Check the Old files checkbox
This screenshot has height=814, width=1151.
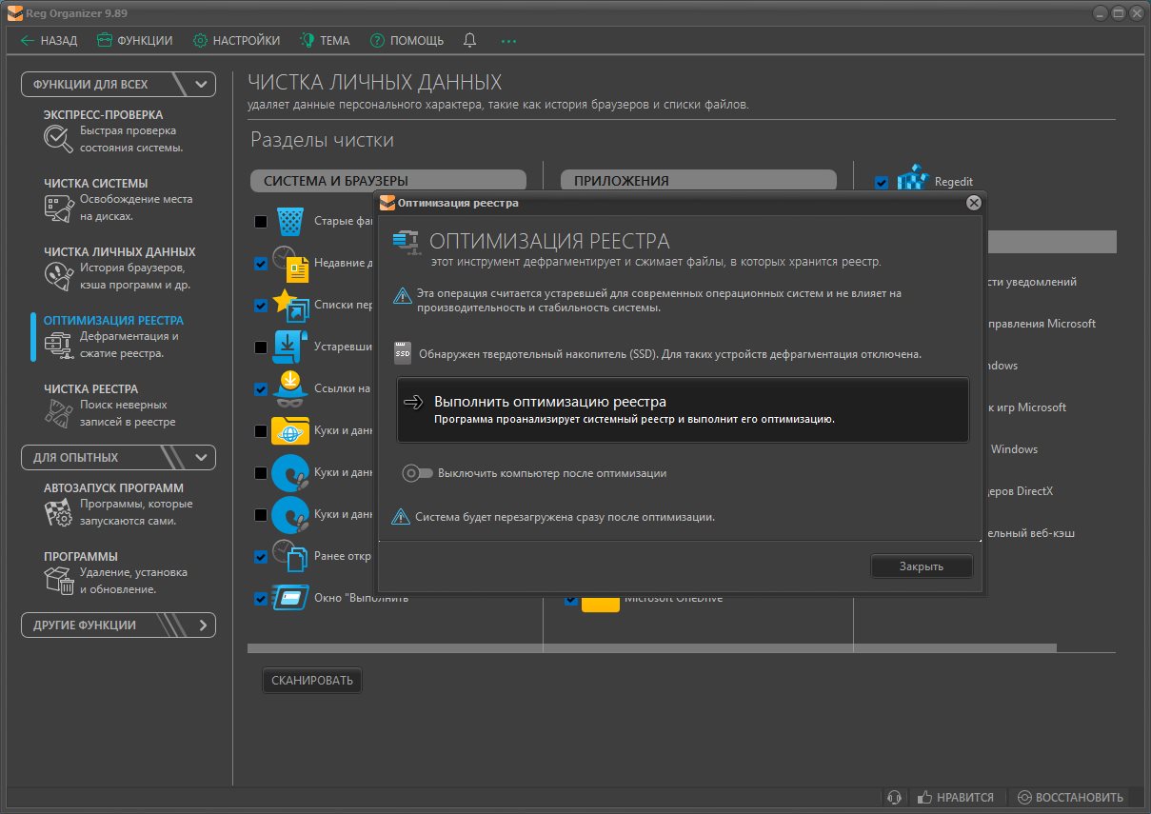coord(261,222)
